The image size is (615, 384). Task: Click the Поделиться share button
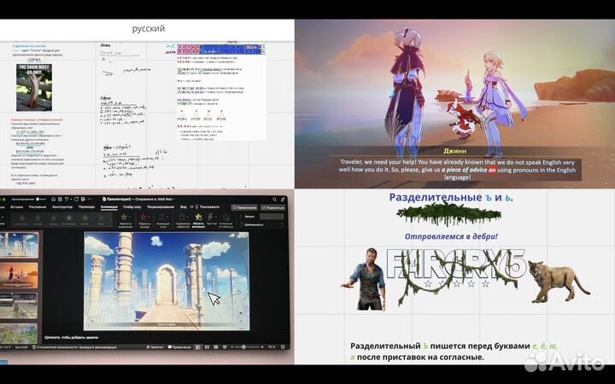(x=273, y=207)
